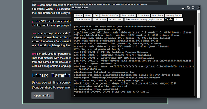Select the 'grep' command keyword
The height and width of the screenshot is (109, 207).
point(35,34)
